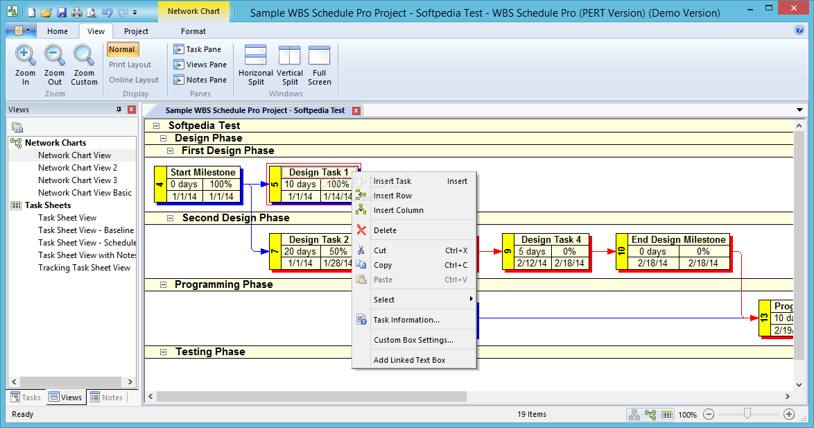Collapse the Programming Phase group
This screenshot has width=814, height=428.
click(163, 284)
